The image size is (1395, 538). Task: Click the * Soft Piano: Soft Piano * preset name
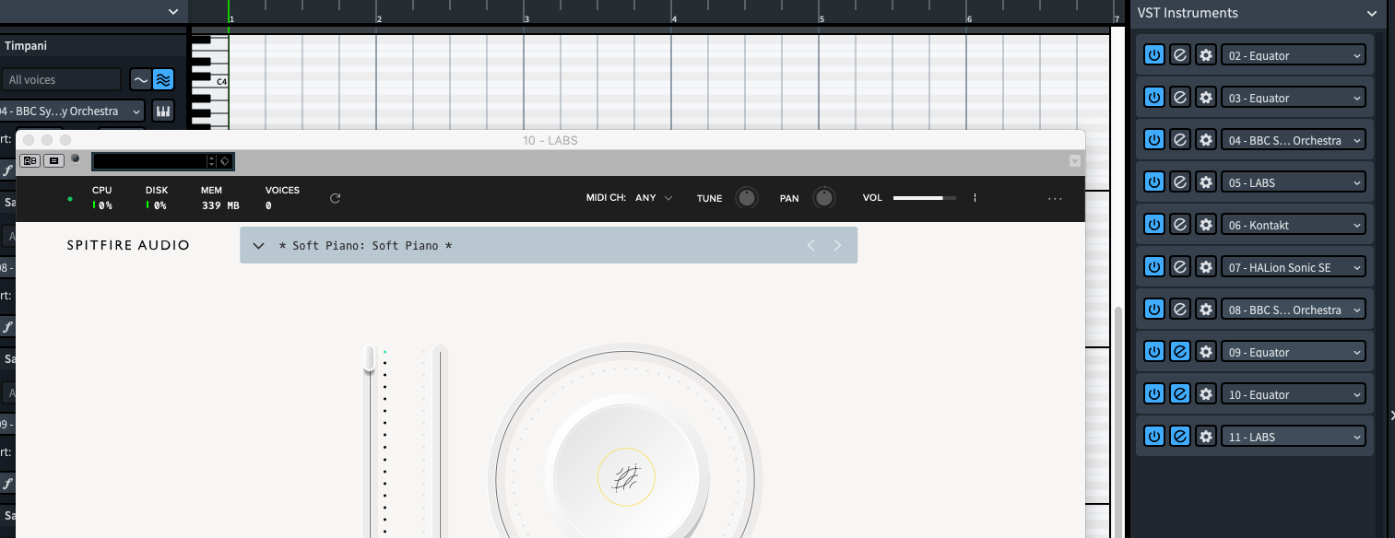[365, 246]
